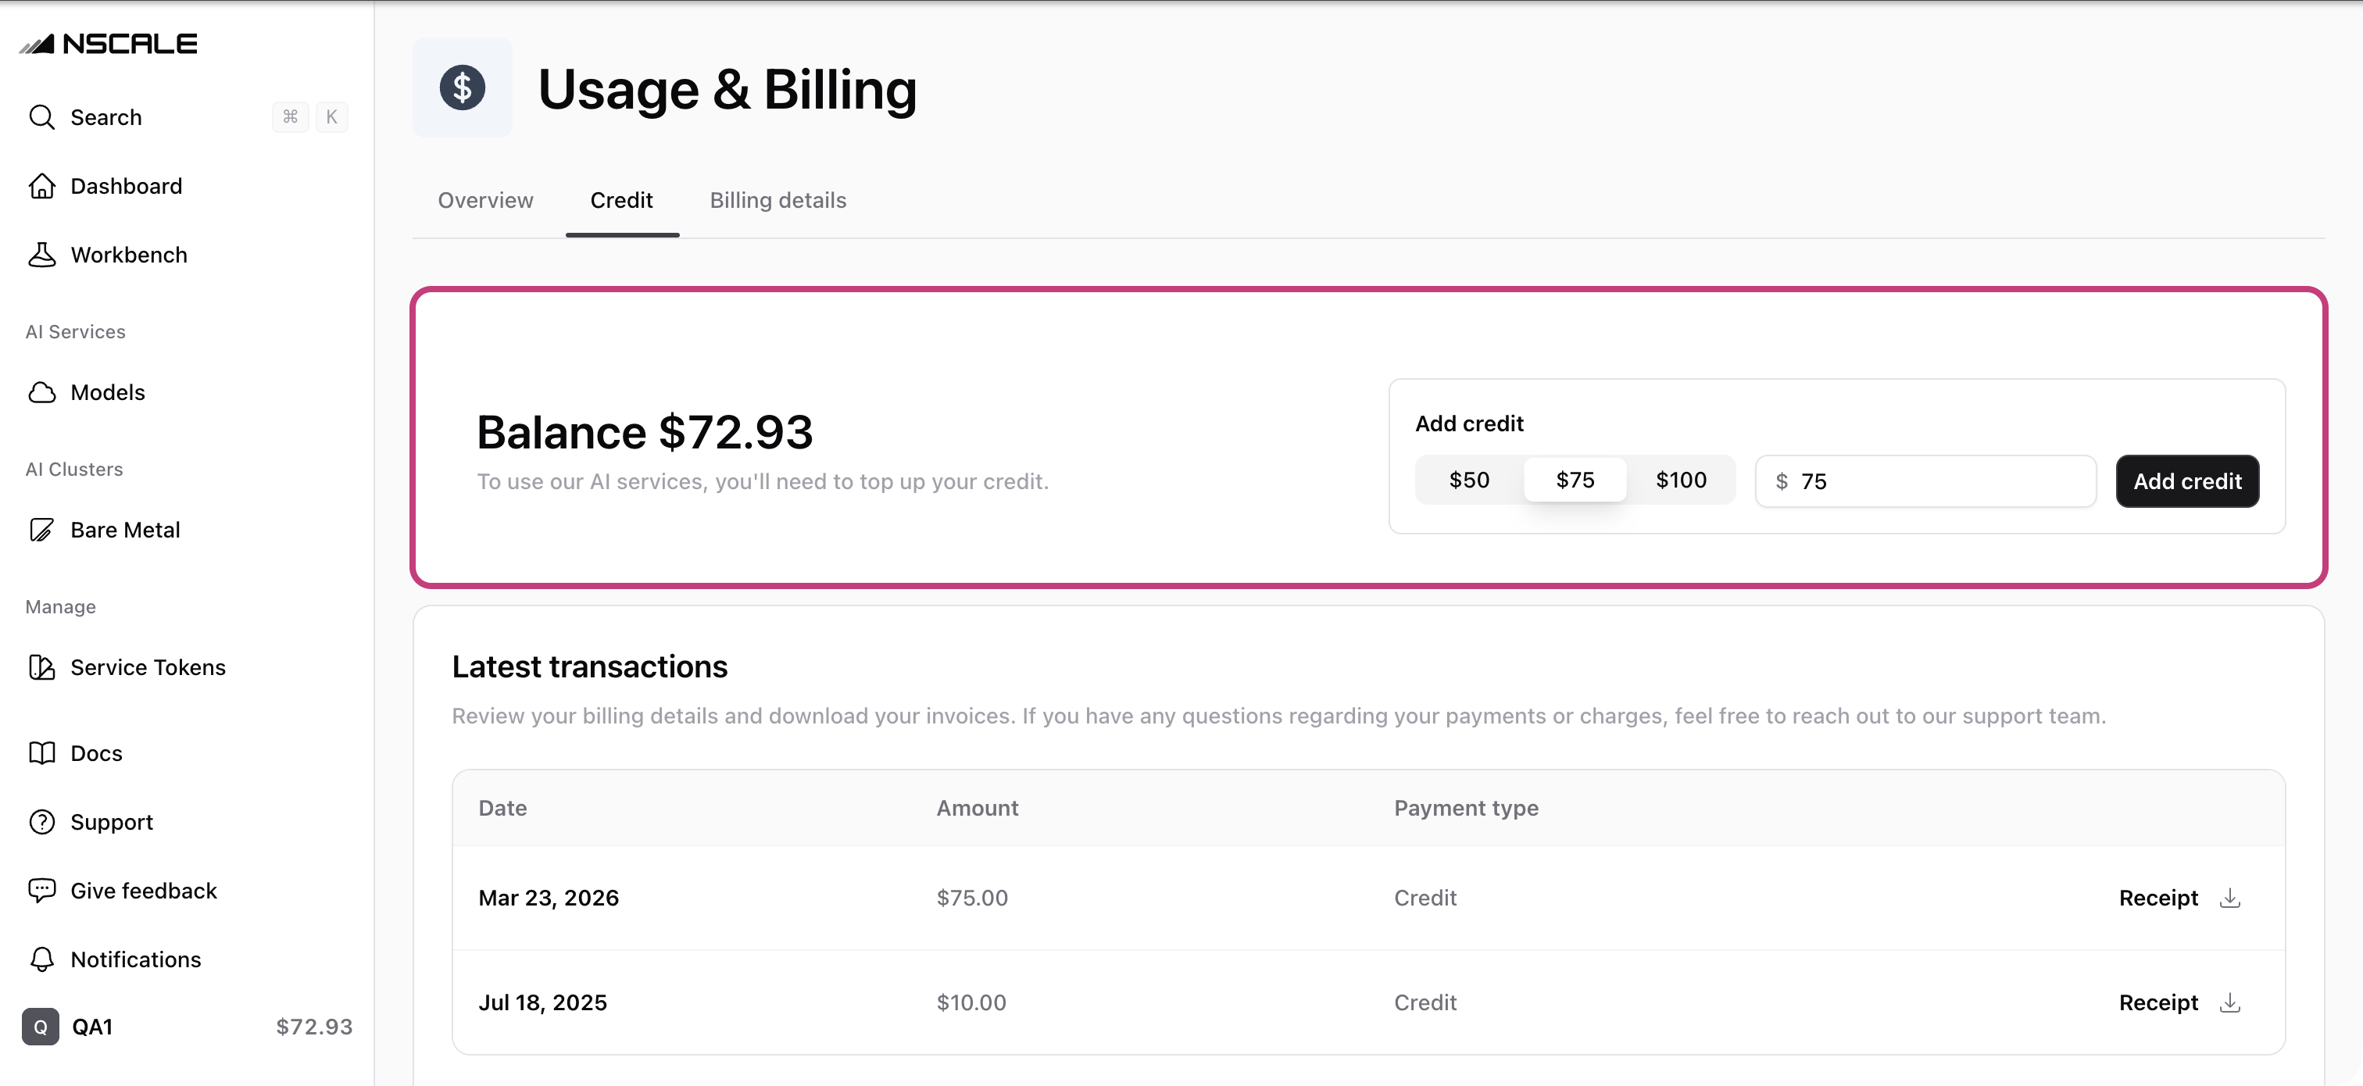This screenshot has width=2363, height=1086.
Task: Open Docs book icon
Action: (x=41, y=752)
